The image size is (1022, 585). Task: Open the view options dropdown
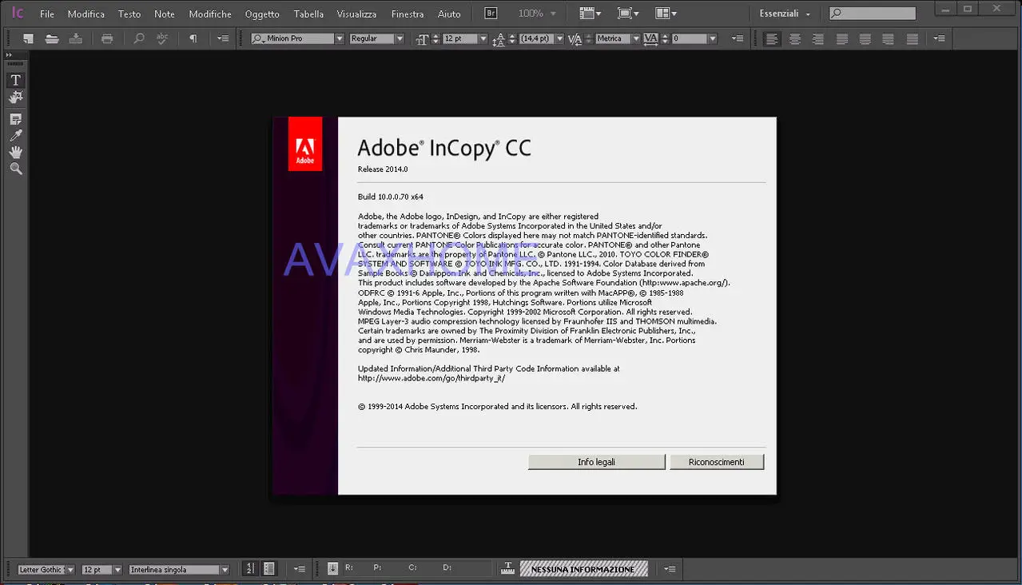tap(591, 14)
